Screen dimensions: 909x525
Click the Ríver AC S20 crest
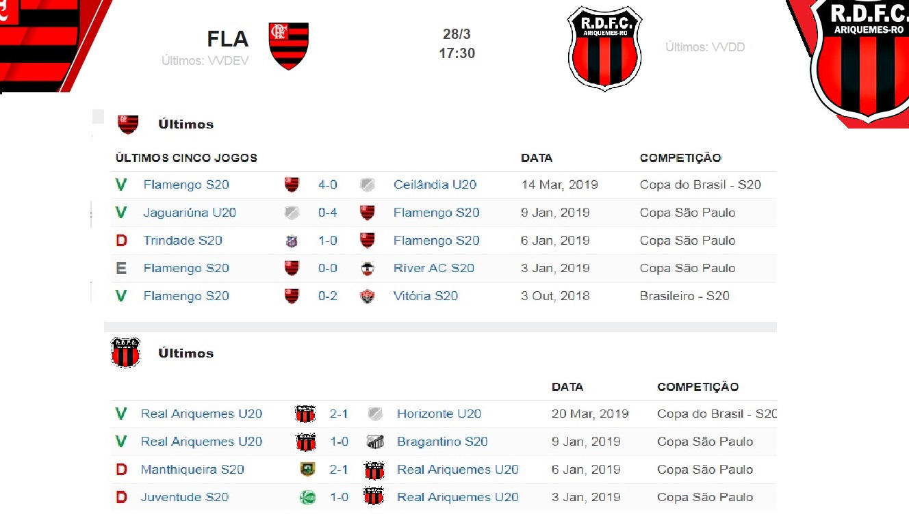click(368, 269)
